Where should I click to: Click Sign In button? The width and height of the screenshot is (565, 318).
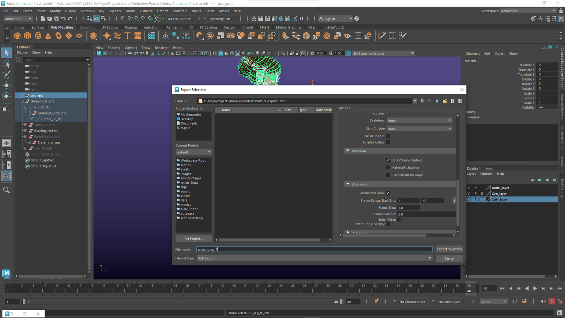click(335, 19)
